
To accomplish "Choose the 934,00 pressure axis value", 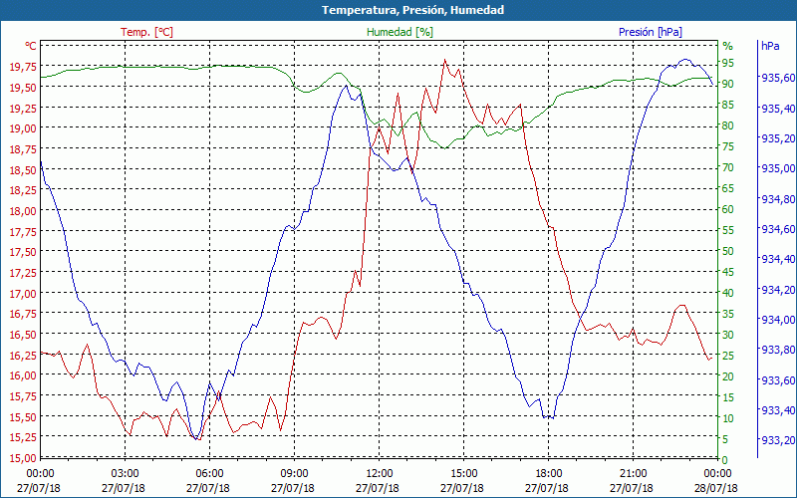I will (778, 319).
